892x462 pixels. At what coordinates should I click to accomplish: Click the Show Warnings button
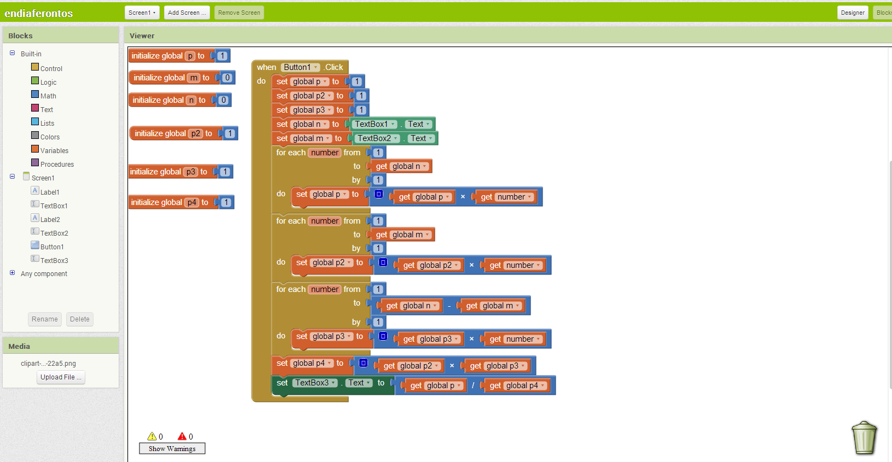[172, 448]
